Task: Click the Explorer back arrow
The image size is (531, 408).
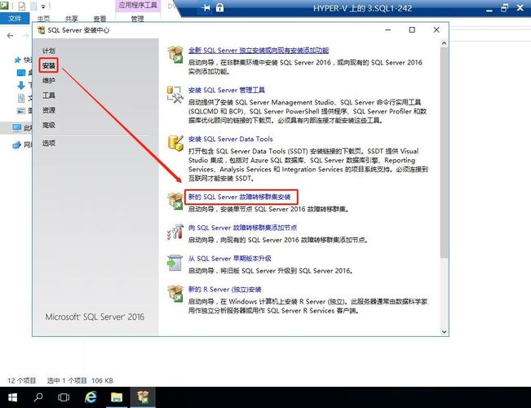Action: click(x=10, y=36)
